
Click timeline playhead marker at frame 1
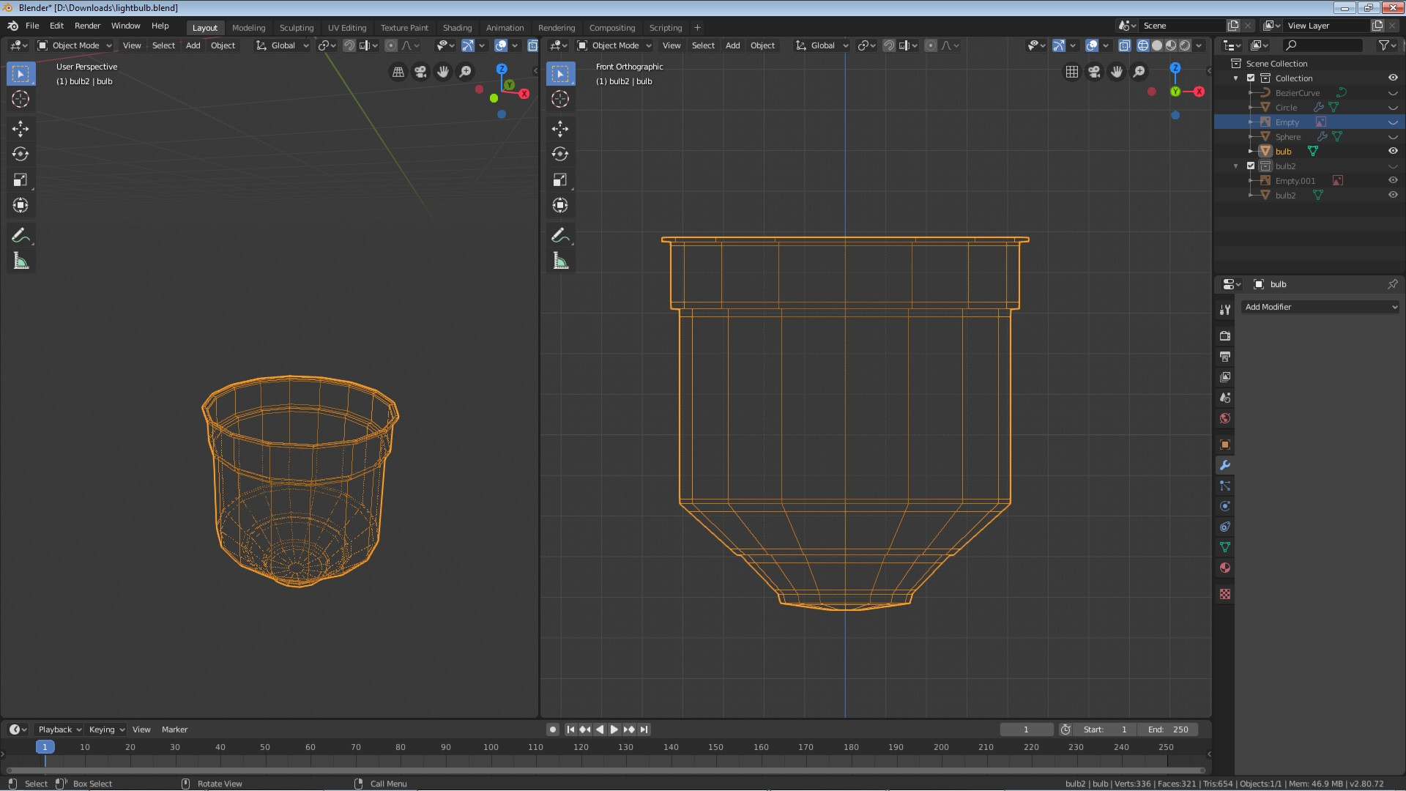(45, 747)
